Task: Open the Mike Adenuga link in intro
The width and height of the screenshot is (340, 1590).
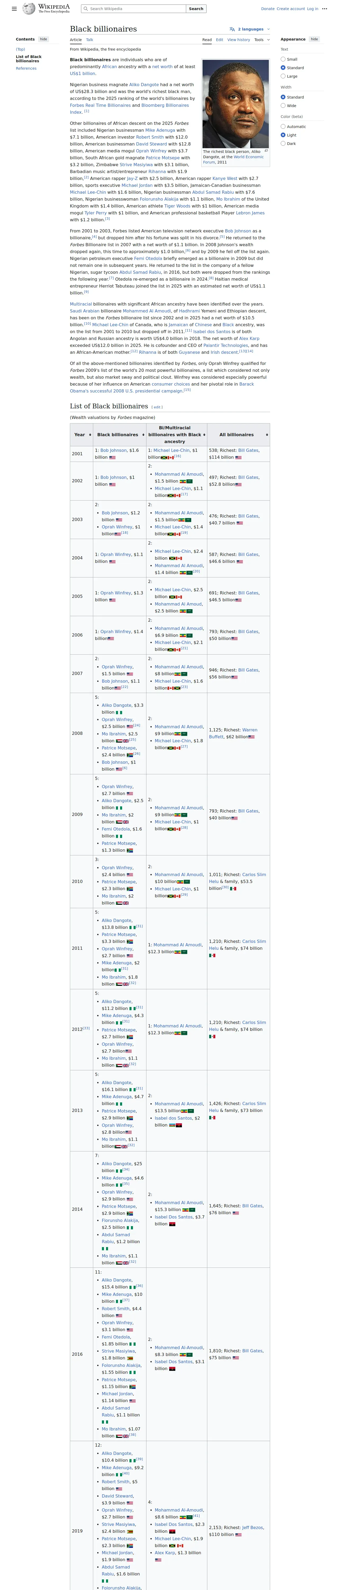Action: pos(160,130)
